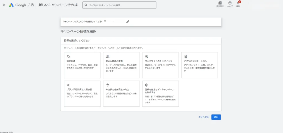
Task: Select the 見込み顧客の獲得 goal title
Action: point(114,61)
